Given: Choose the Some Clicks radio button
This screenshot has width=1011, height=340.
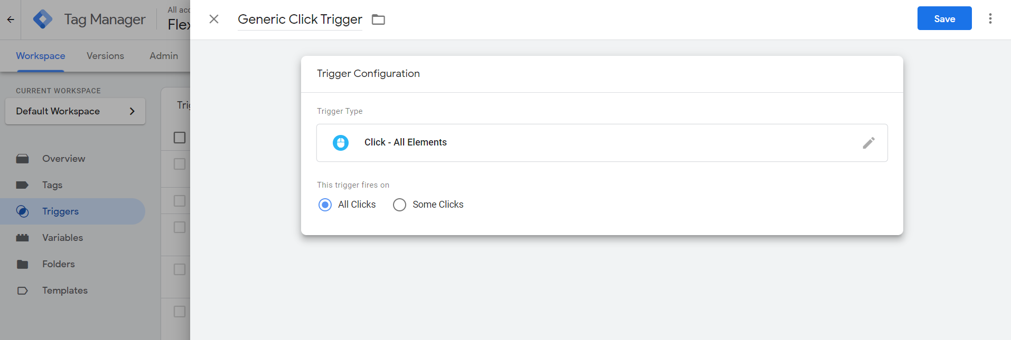Looking at the screenshot, I should click(x=399, y=205).
